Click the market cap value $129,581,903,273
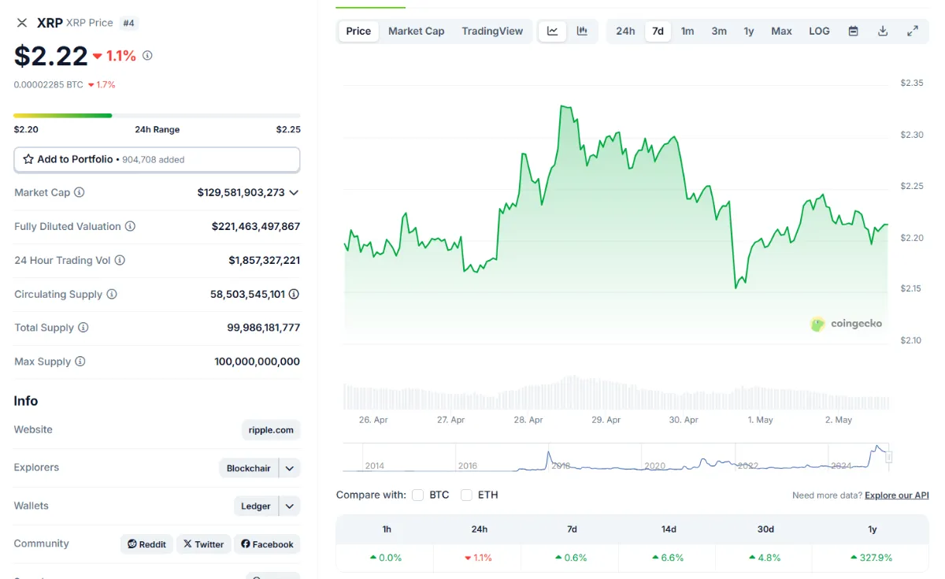Image resolution: width=945 pixels, height=579 pixels. pos(241,192)
